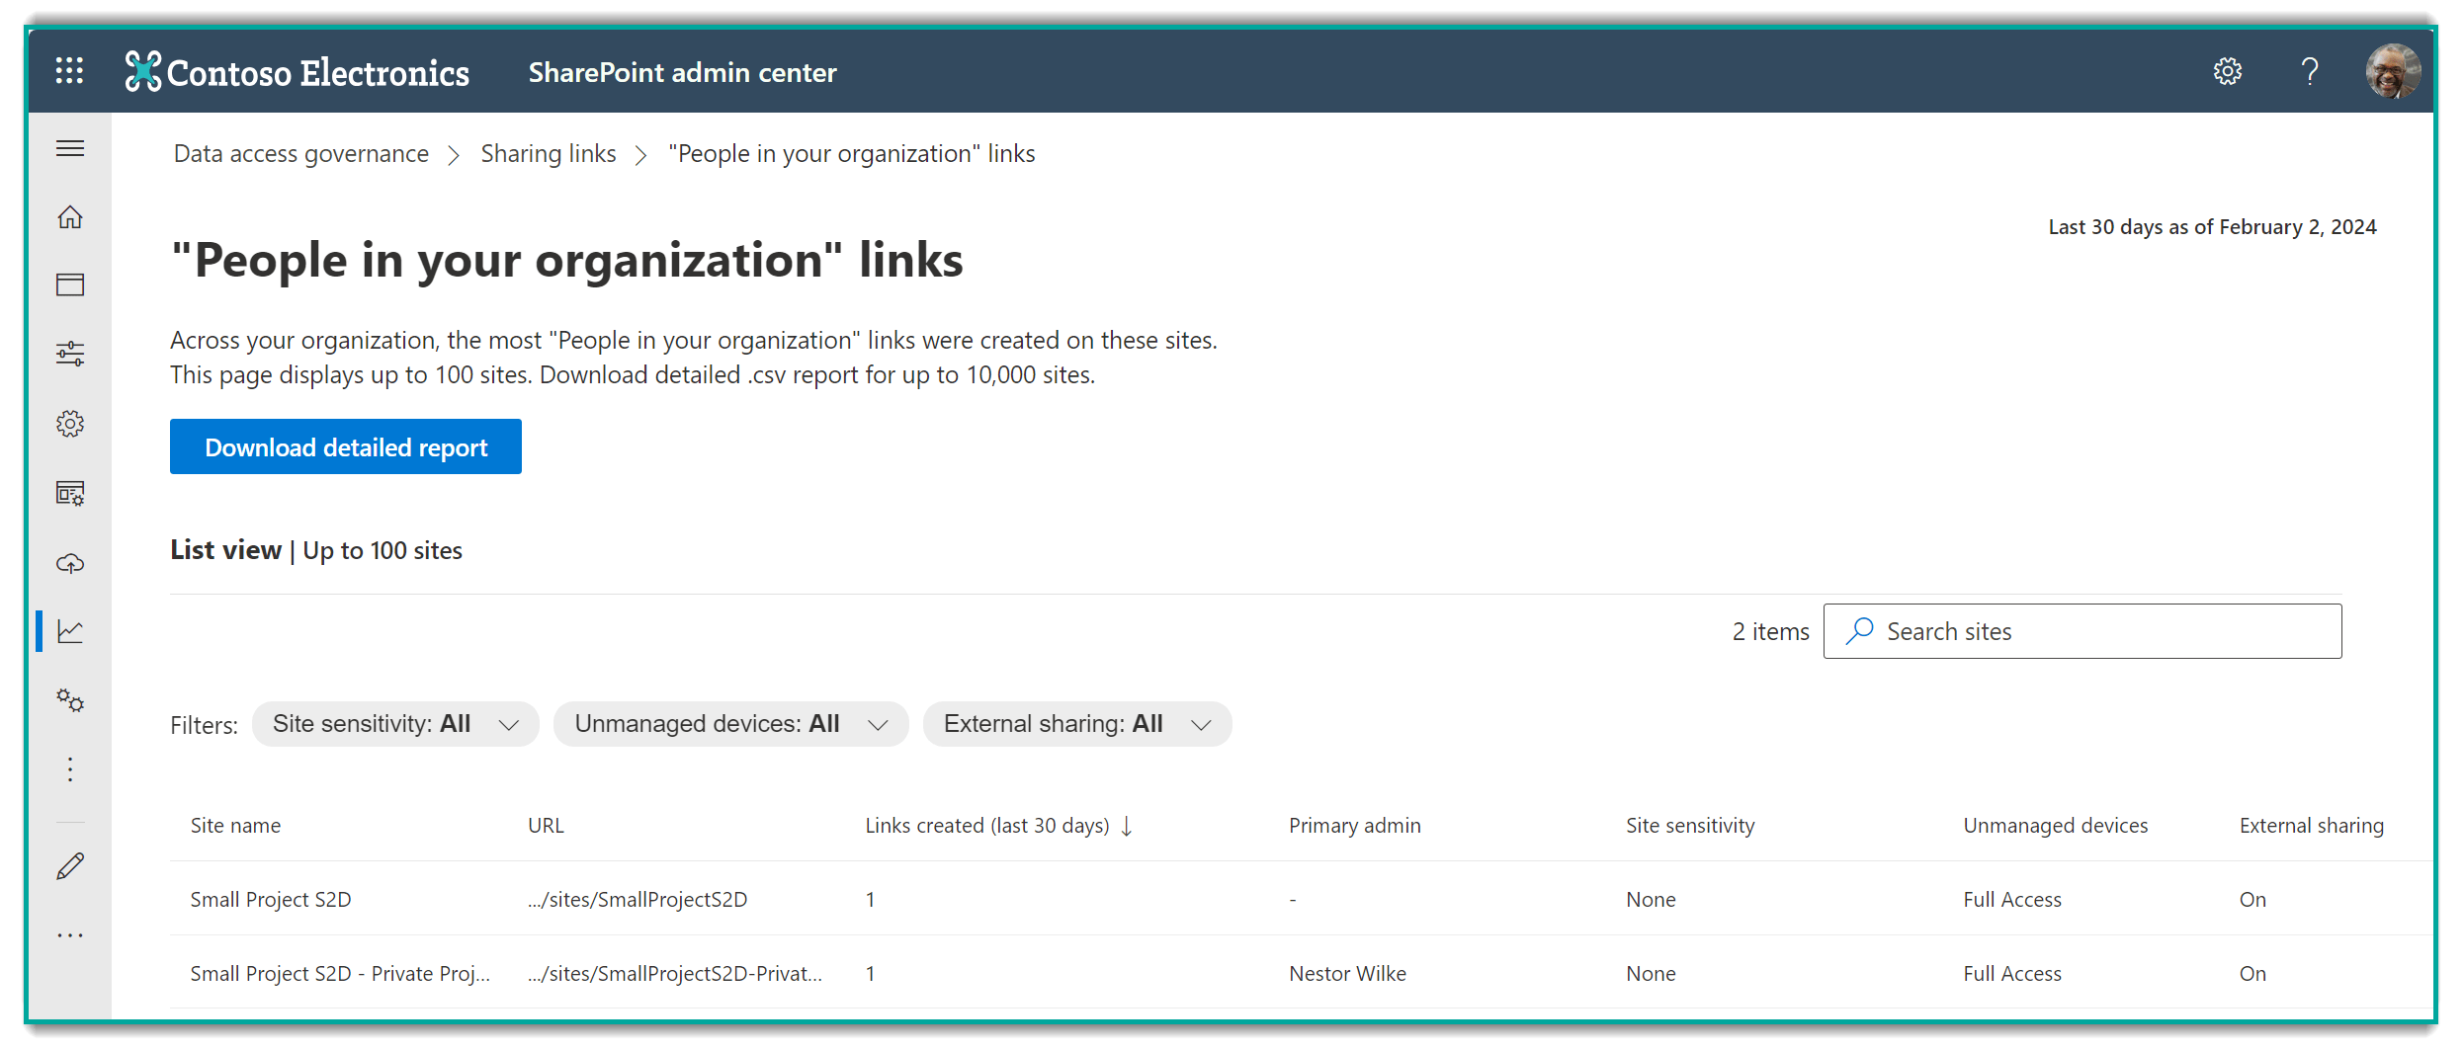Viewport: 2464px width, 1049px height.
Task: Open Advanced features via the gears icon
Action: [70, 701]
